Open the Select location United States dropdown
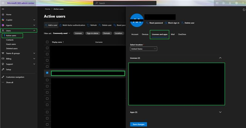 point(144,49)
